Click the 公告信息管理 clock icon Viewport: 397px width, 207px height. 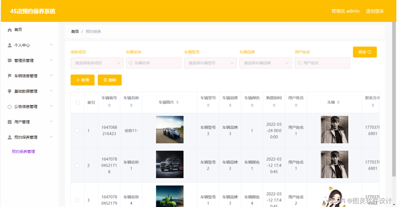point(9,106)
